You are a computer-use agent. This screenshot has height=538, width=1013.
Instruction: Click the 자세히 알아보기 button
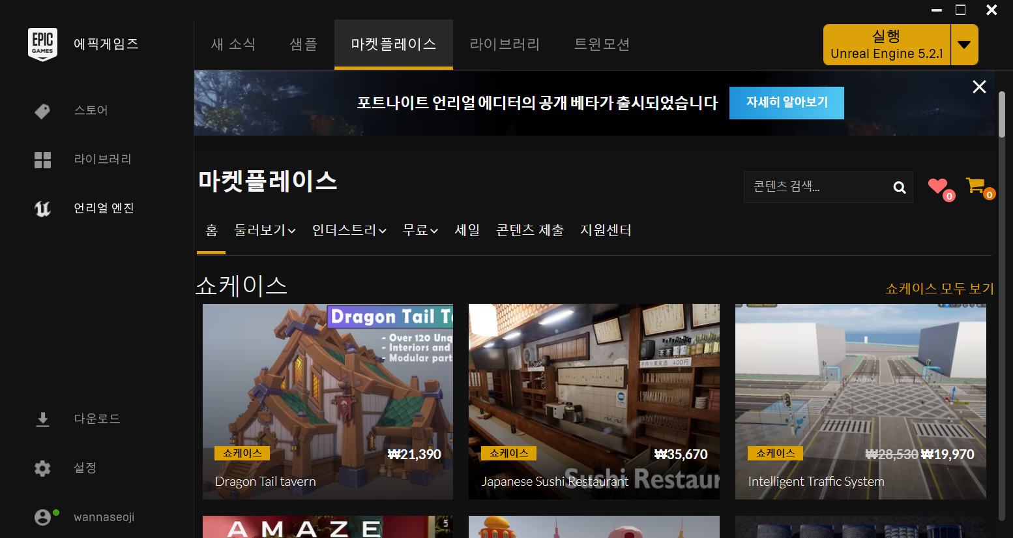(787, 102)
